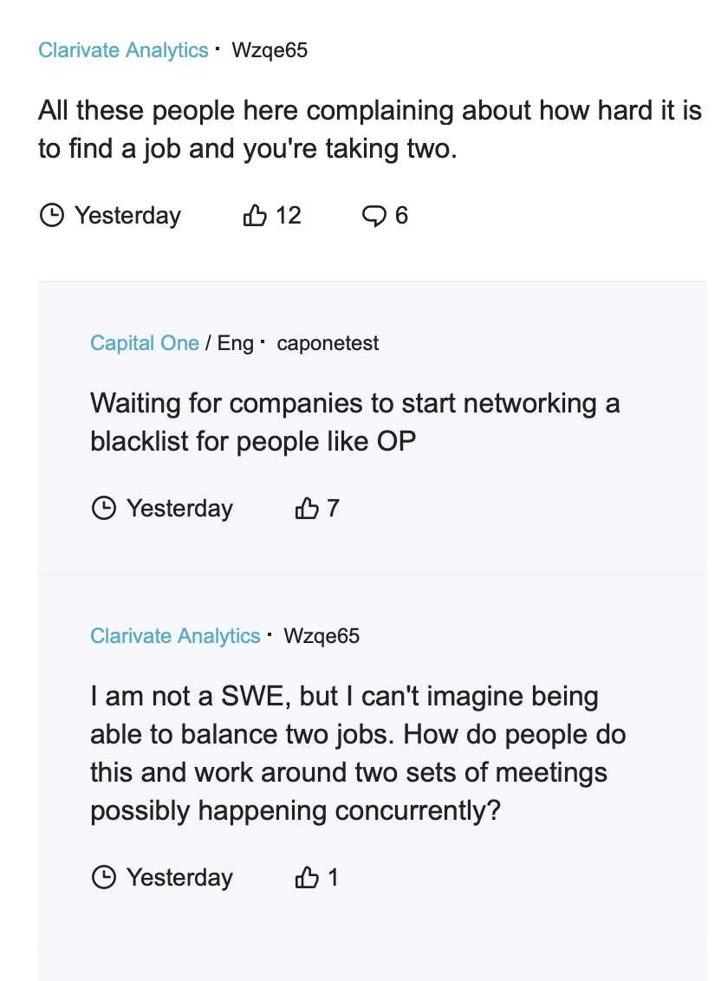
Task: Click the clock icon on the top comment
Action: (52, 215)
